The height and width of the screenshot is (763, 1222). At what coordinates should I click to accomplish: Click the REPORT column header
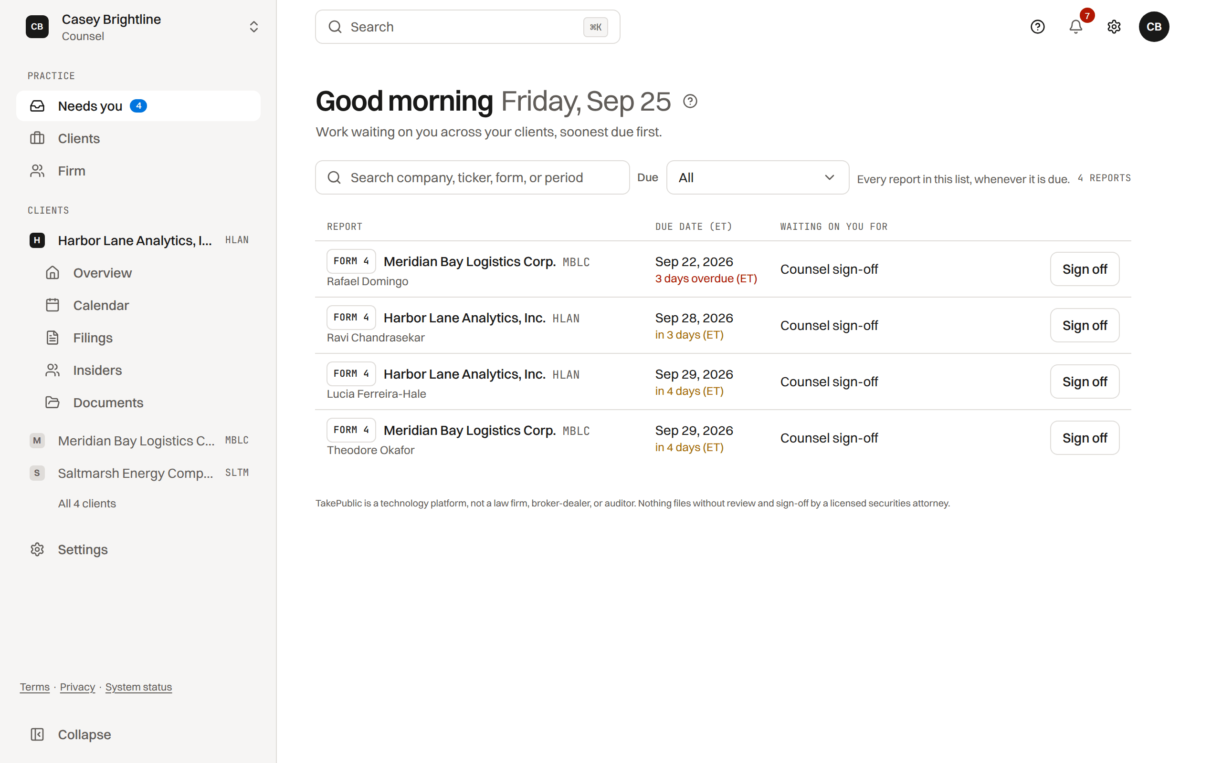[344, 227]
